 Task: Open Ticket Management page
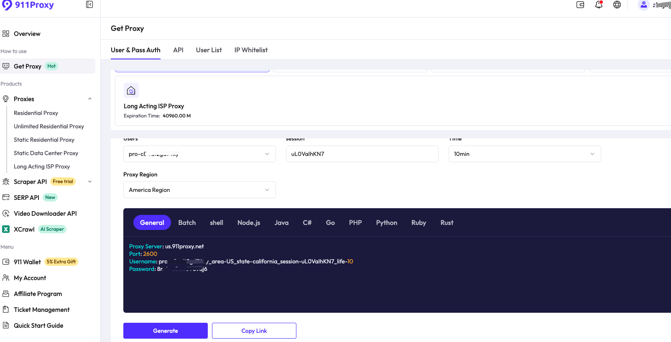(x=42, y=309)
